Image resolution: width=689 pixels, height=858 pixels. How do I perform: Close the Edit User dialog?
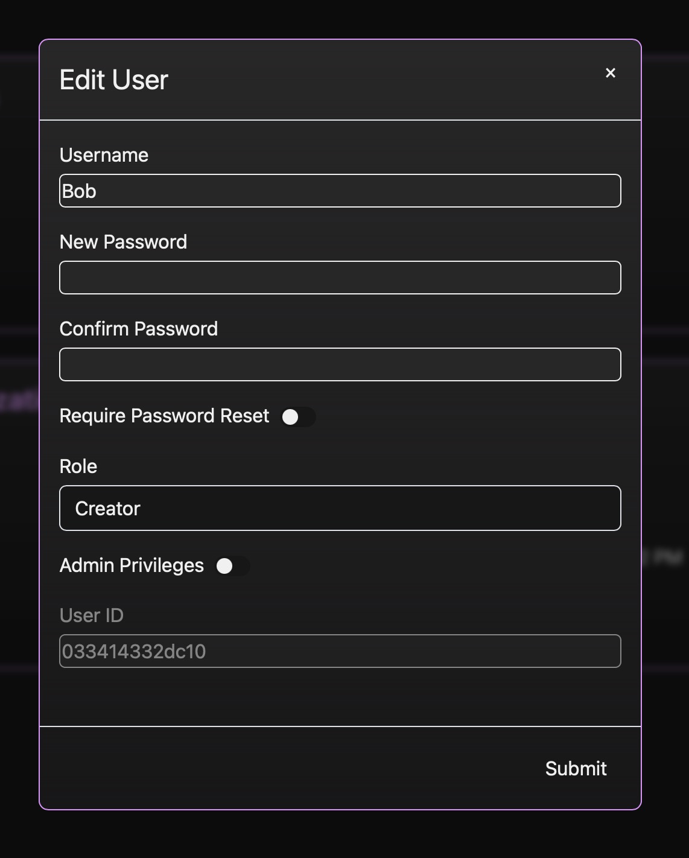[610, 73]
